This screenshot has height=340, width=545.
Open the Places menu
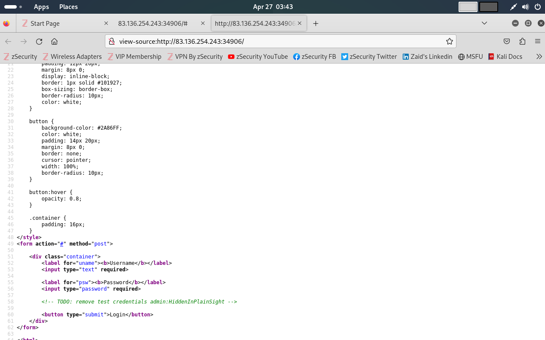pos(68,6)
